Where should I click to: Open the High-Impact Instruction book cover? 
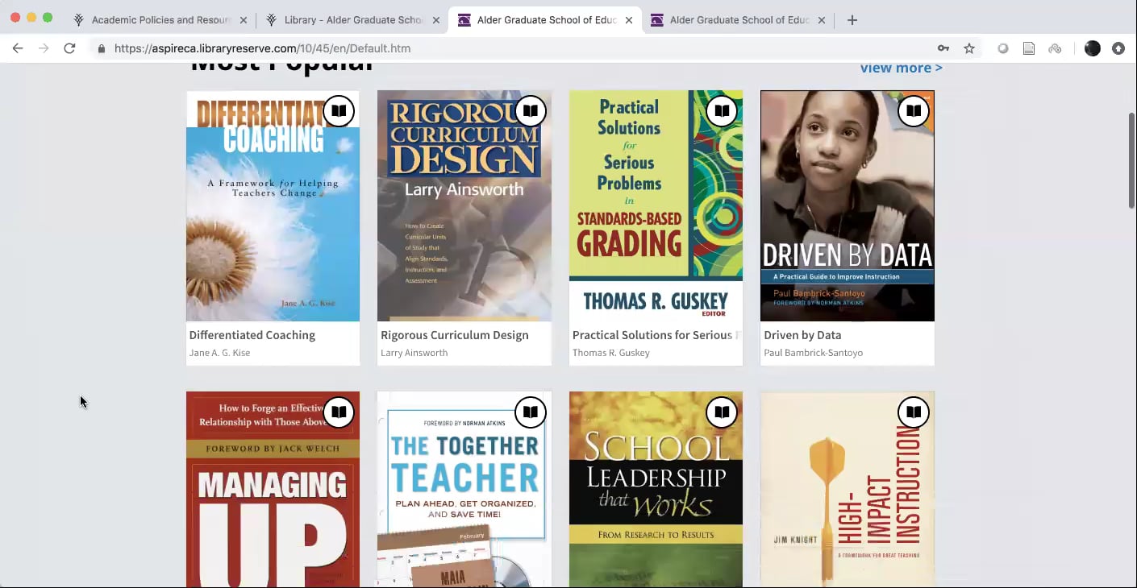(848, 490)
